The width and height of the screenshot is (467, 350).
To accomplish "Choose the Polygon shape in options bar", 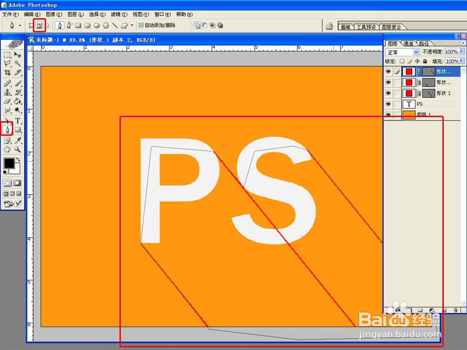I will coord(106,26).
